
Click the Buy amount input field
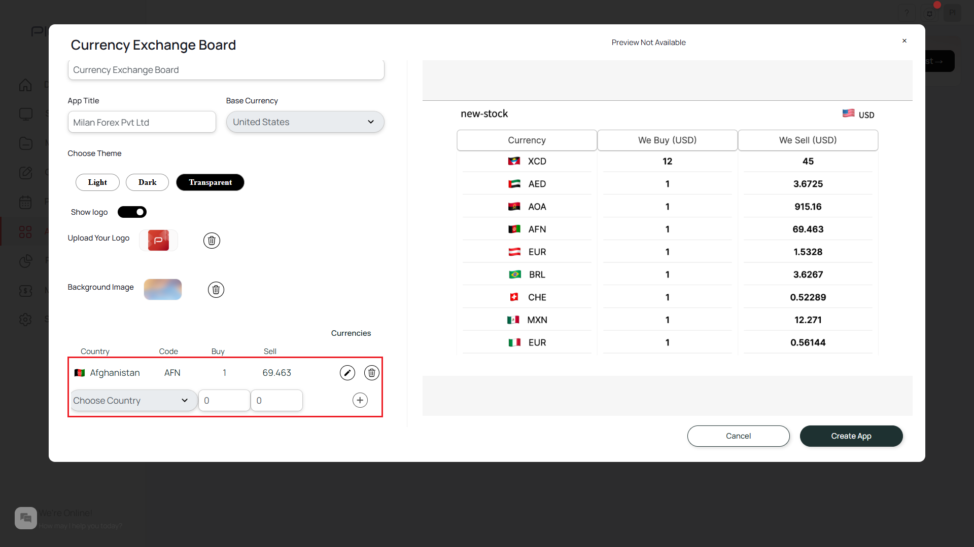224,401
